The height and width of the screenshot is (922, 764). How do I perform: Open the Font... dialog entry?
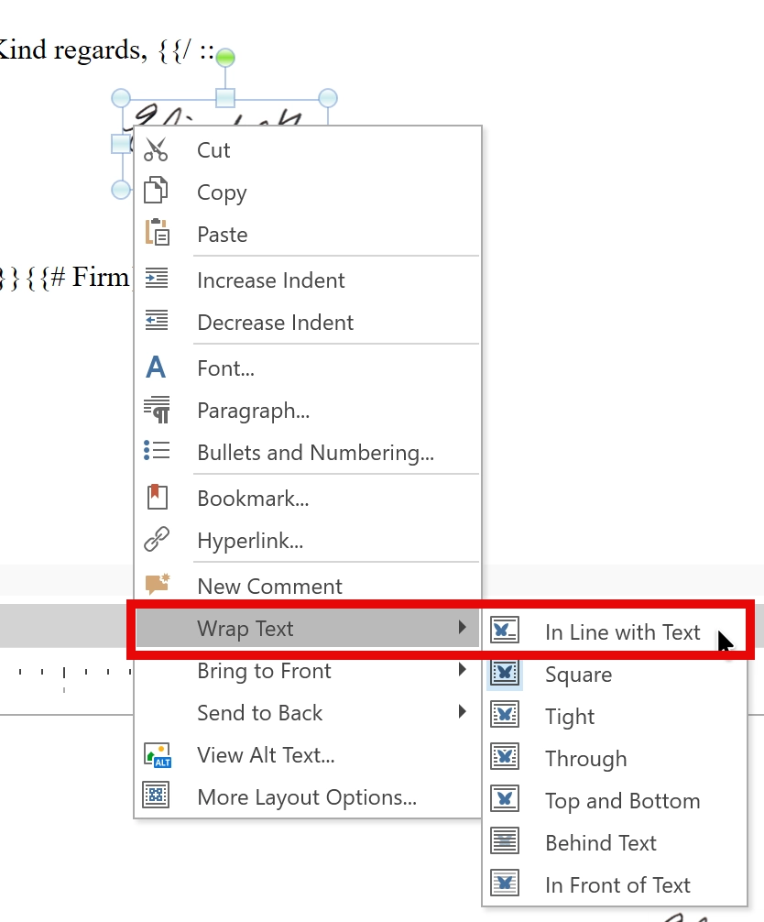[308, 368]
